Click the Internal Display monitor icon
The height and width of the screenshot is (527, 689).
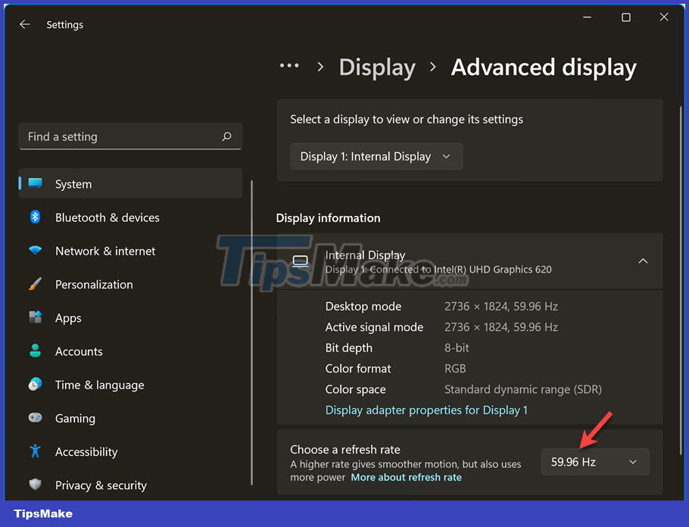point(301,261)
